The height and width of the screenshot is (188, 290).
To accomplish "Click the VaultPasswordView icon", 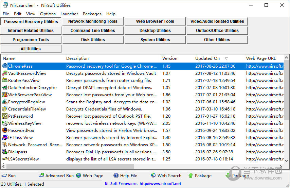I will [x=5, y=73].
